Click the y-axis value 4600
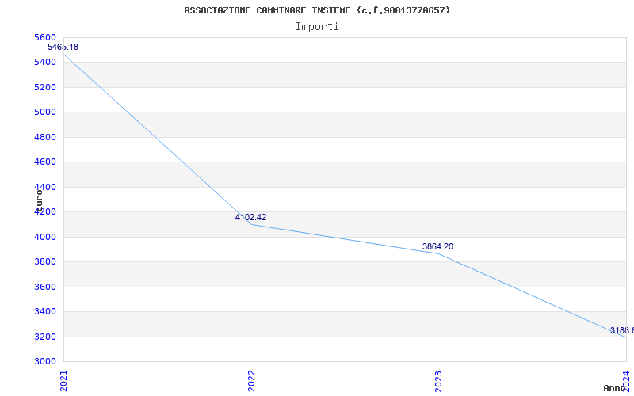This screenshot has width=634, height=396. pyautogui.click(x=45, y=162)
